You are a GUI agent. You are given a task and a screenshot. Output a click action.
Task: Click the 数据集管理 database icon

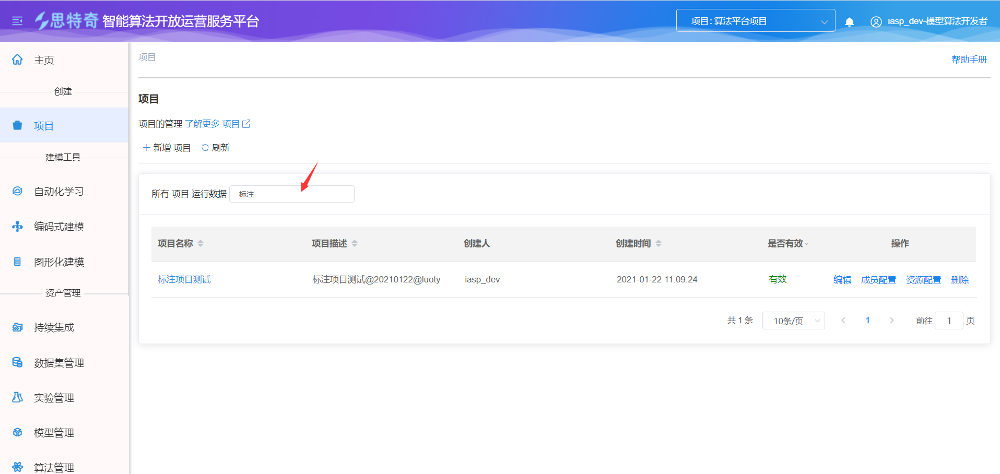[x=17, y=362]
